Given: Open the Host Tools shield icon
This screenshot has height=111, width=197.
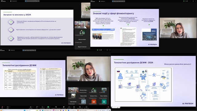Looking at the screenshot, I should (56, 107).
